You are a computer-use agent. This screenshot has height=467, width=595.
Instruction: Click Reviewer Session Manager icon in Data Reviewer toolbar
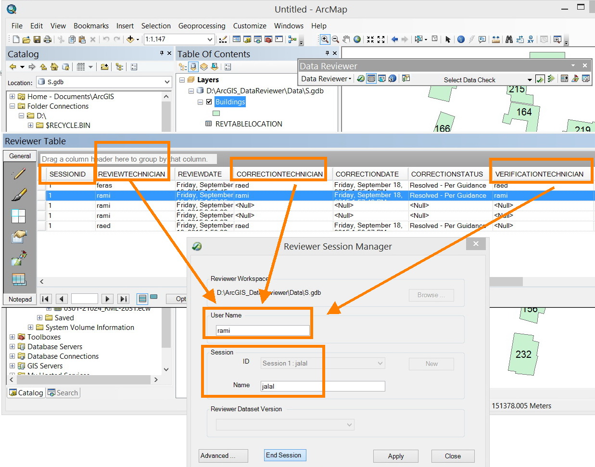pos(361,78)
